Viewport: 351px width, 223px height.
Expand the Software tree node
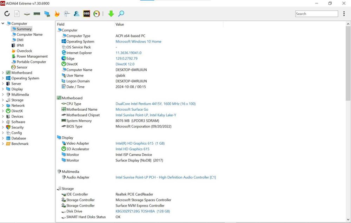pos(3,122)
